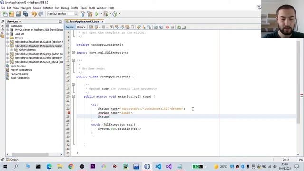Collapse the Javadoc fold at line 11
304x171 pixels.
point(73,60)
